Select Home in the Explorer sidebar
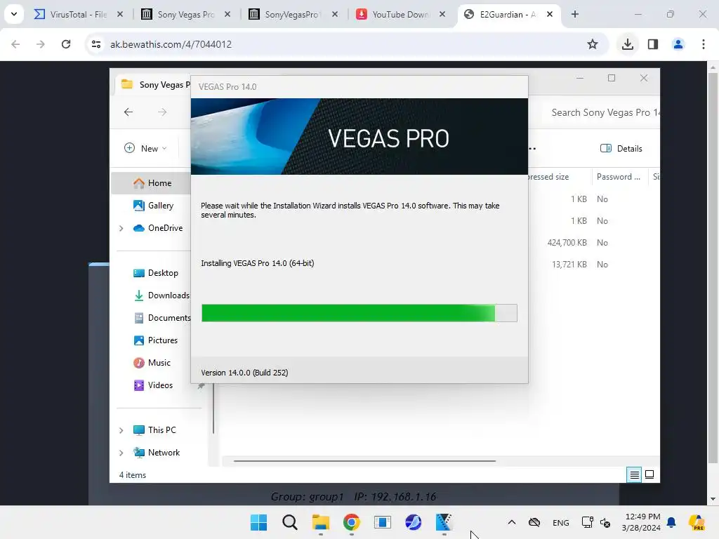Image resolution: width=719 pixels, height=539 pixels. (x=152, y=183)
